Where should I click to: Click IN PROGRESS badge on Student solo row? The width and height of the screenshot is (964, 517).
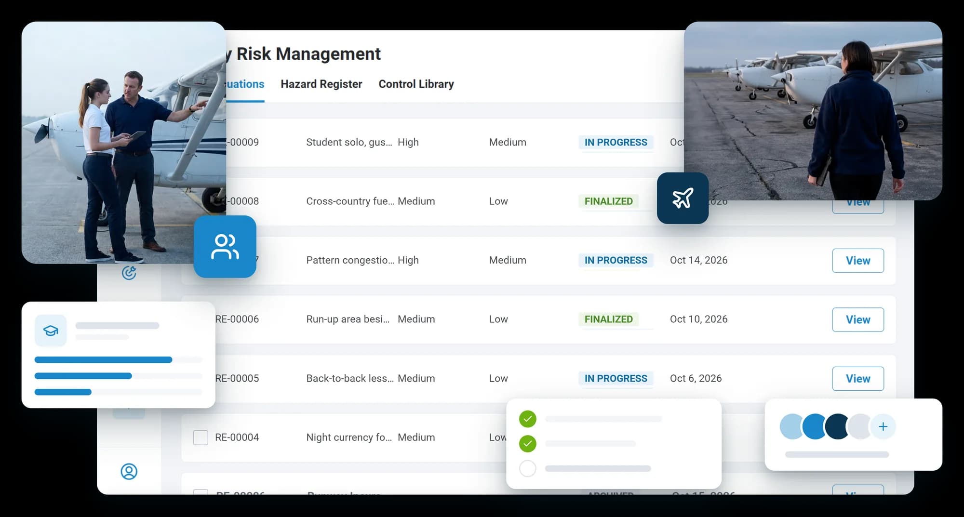[x=616, y=142]
